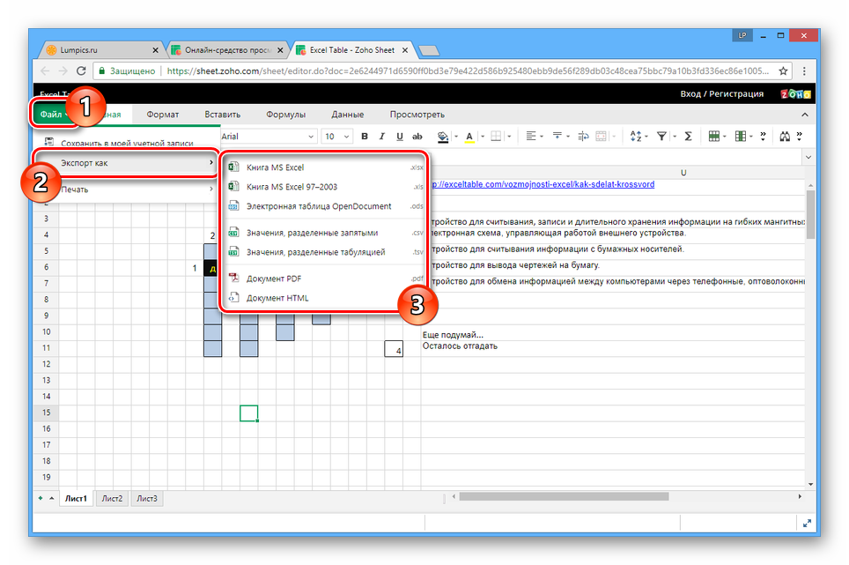Export as Документ HTML

point(325,298)
